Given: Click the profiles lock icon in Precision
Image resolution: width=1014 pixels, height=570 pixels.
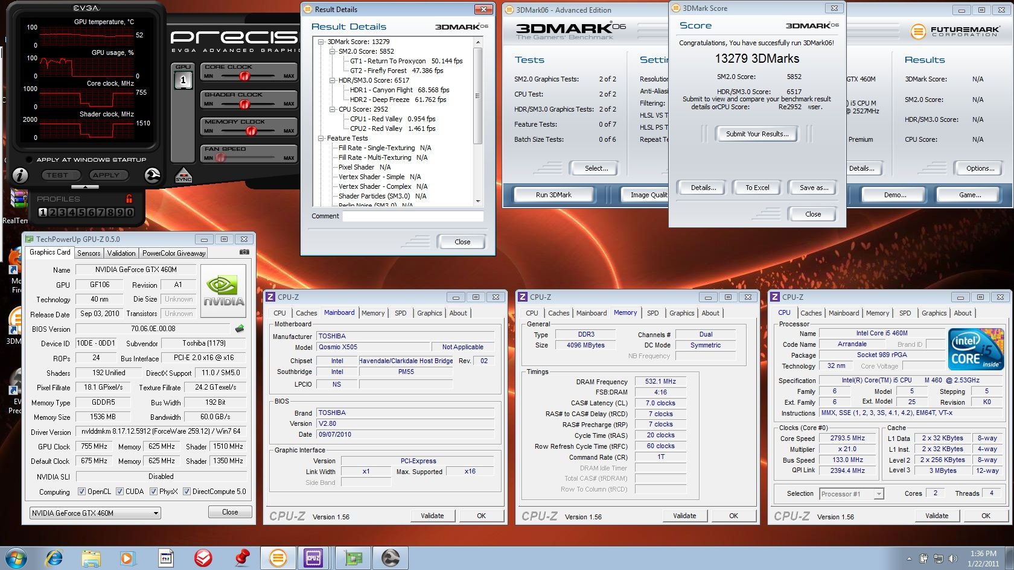Looking at the screenshot, I should [129, 198].
